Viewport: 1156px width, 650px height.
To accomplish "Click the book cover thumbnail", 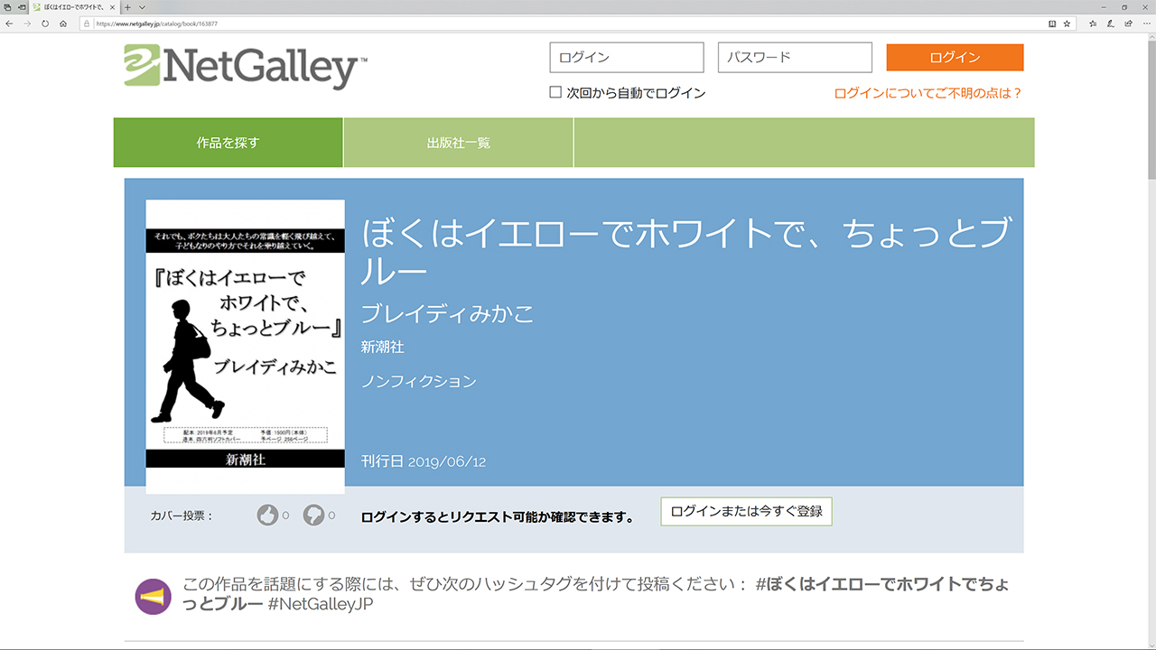I will 246,347.
